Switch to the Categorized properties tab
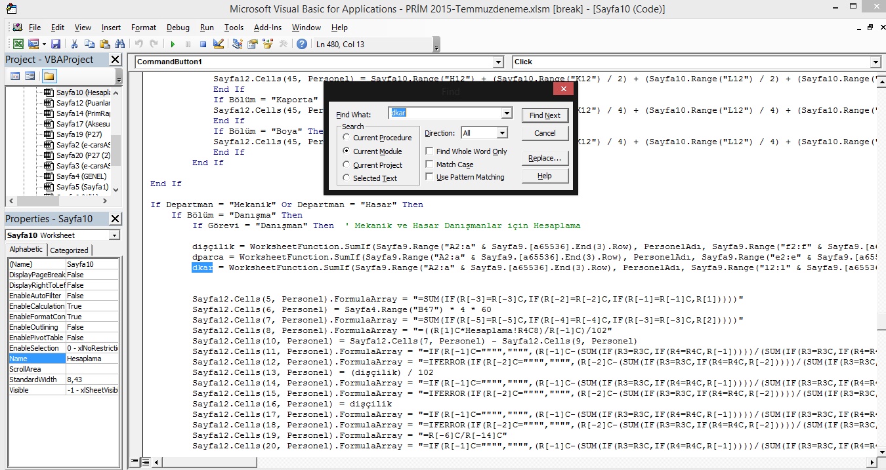Viewport: 886px width, 470px height. 69,250
